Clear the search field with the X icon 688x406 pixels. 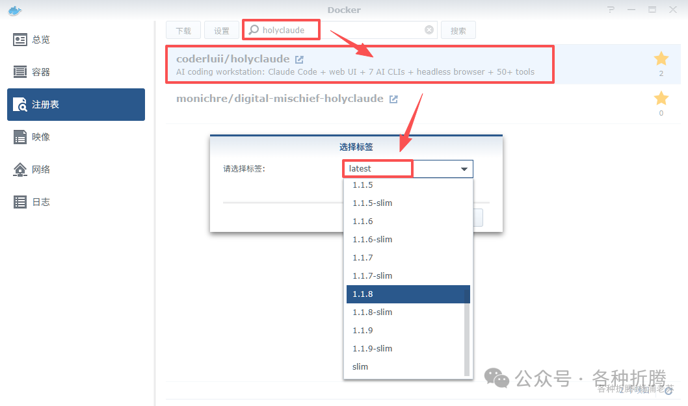point(429,29)
